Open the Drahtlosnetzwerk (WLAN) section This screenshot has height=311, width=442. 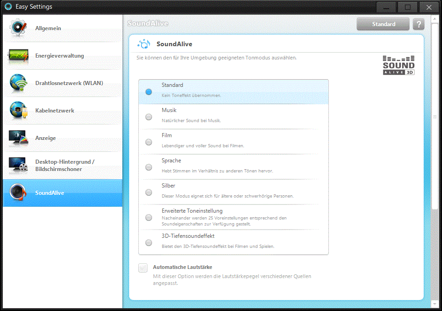tap(63, 83)
